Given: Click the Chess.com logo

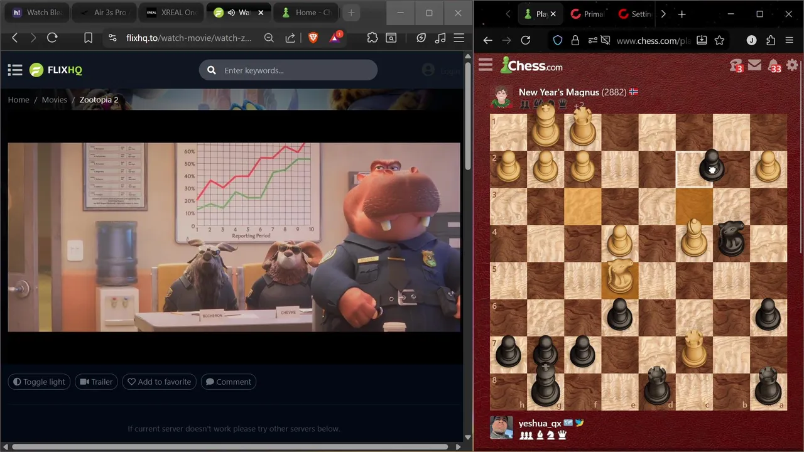Looking at the screenshot, I should tap(531, 65).
